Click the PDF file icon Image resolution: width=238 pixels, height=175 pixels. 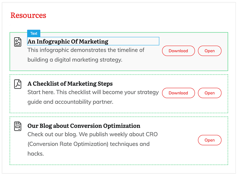(x=18, y=84)
